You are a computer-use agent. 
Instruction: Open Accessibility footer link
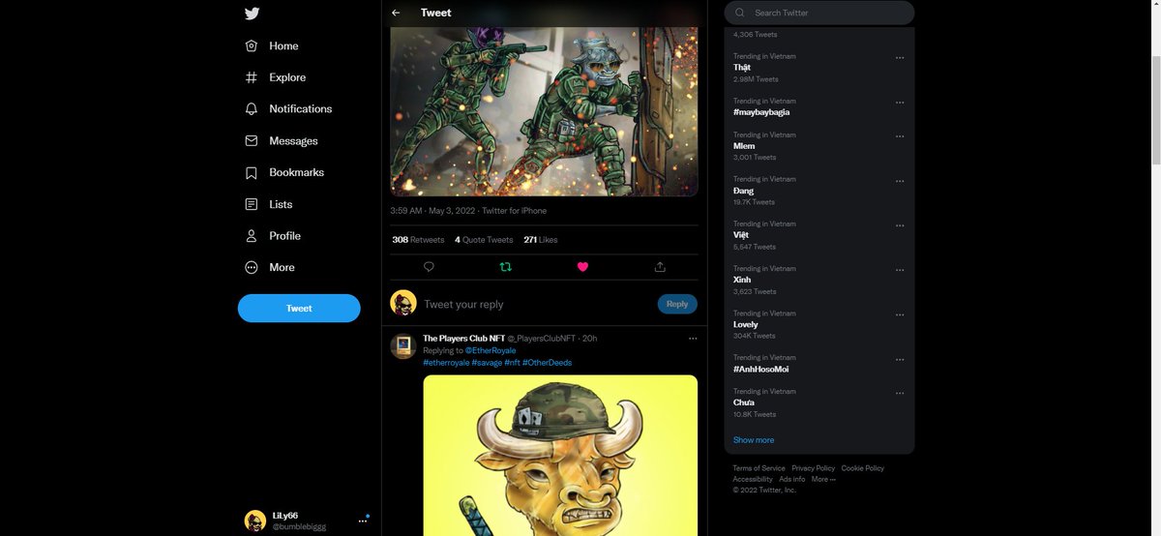tap(753, 479)
